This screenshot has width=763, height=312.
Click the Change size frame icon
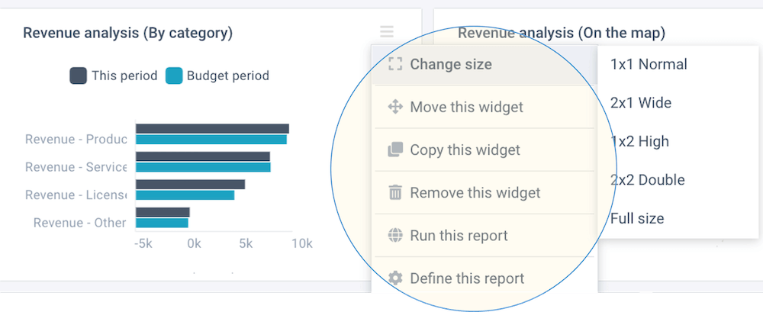[395, 64]
